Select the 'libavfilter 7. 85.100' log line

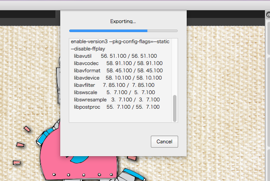(114, 85)
